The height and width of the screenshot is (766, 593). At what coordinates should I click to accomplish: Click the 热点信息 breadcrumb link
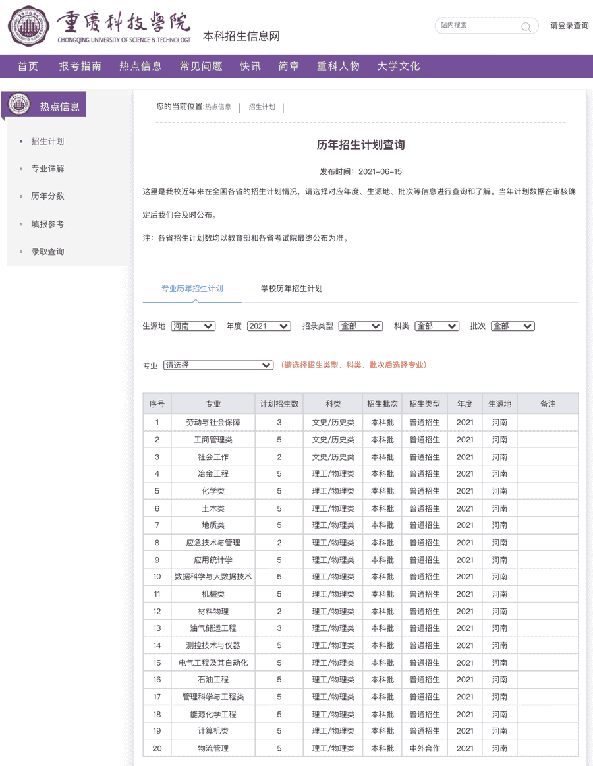click(217, 107)
